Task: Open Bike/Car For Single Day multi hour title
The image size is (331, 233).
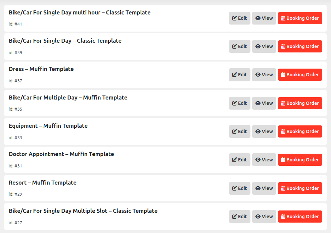Action: pos(80,12)
